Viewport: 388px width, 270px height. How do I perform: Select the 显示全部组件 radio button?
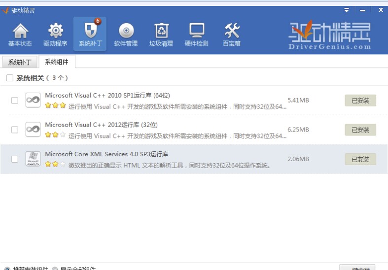click(55, 269)
